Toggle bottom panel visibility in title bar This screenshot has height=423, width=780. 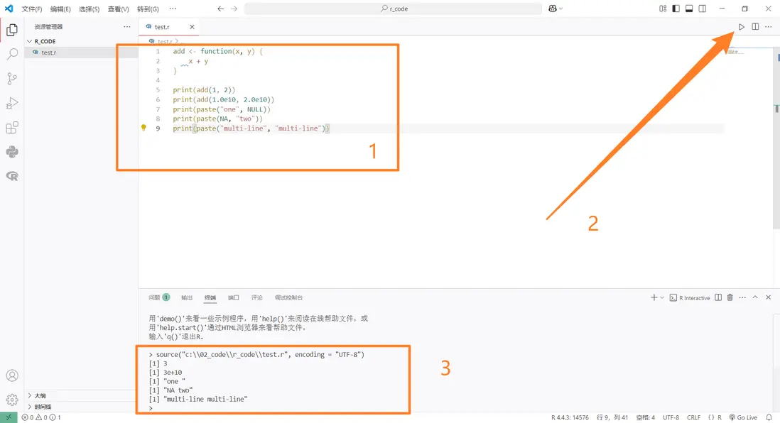pos(689,9)
